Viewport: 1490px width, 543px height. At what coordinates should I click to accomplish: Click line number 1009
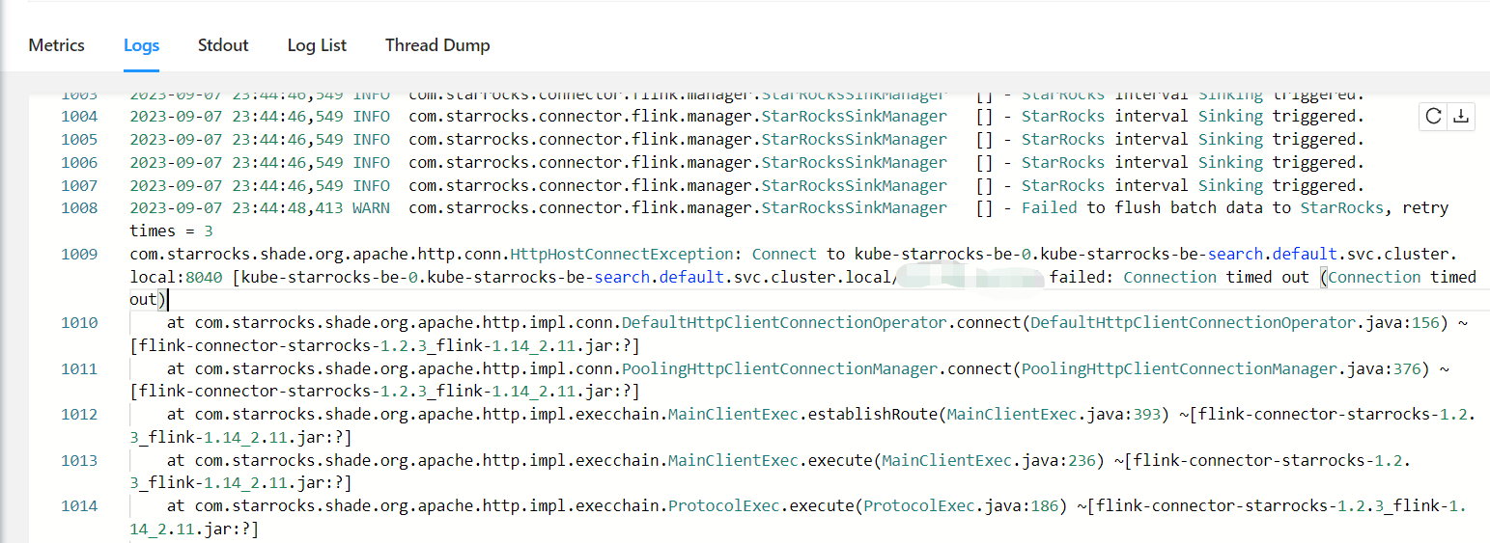[79, 255]
